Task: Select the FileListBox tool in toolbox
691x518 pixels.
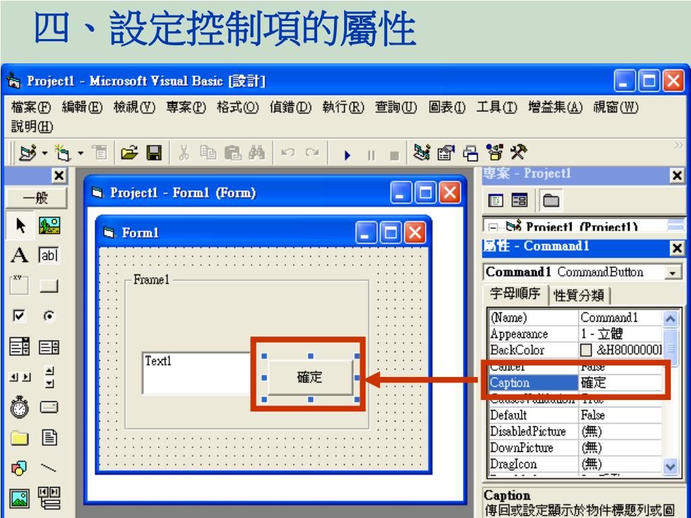Action: point(49,438)
